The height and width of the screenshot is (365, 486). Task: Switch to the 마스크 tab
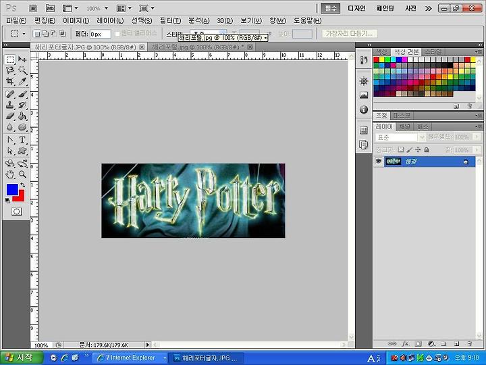pyautogui.click(x=402, y=116)
